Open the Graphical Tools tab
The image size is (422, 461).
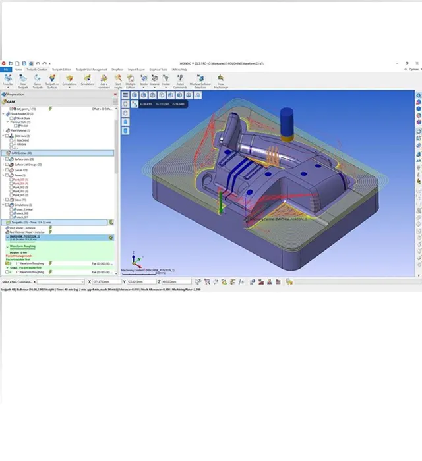(158, 70)
